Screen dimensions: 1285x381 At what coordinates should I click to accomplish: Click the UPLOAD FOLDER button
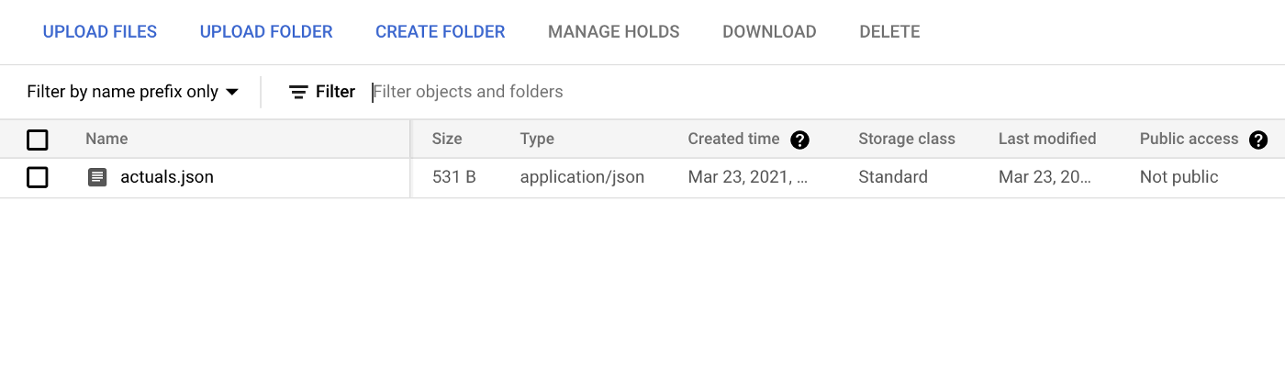(266, 32)
